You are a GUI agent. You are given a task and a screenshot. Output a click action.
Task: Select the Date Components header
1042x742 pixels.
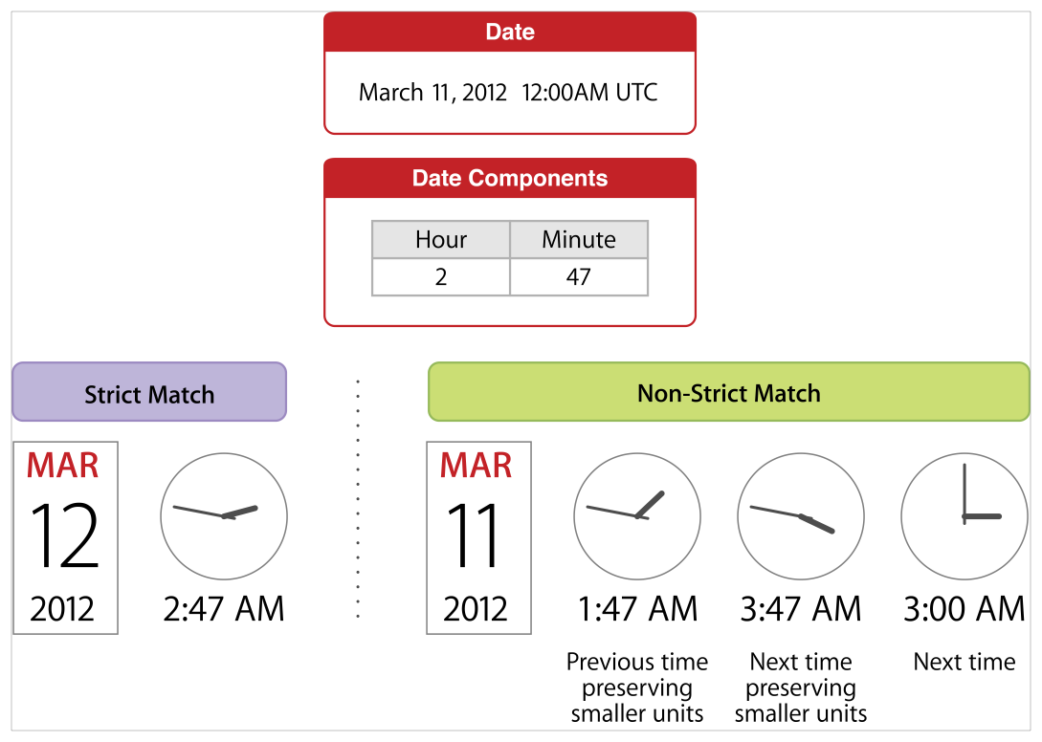point(510,179)
